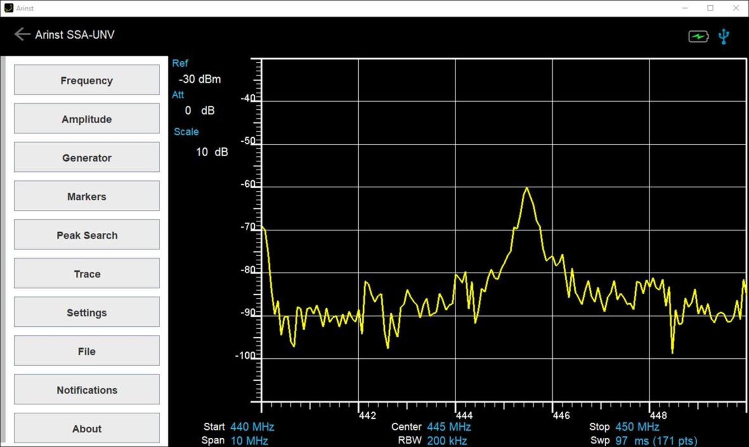Click the 445 MHz center frequency value
The width and height of the screenshot is (749, 447).
tap(449, 427)
